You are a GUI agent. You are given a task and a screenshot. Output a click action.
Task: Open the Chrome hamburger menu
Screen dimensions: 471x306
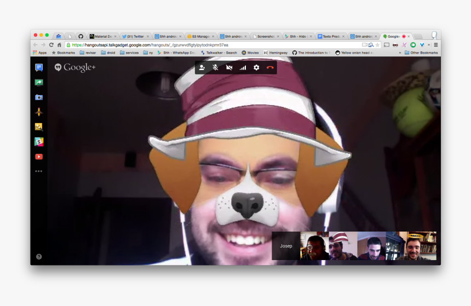tap(435, 45)
